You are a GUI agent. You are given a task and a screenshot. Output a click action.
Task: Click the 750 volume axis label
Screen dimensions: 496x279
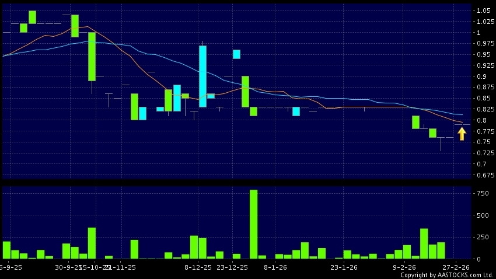481,193
